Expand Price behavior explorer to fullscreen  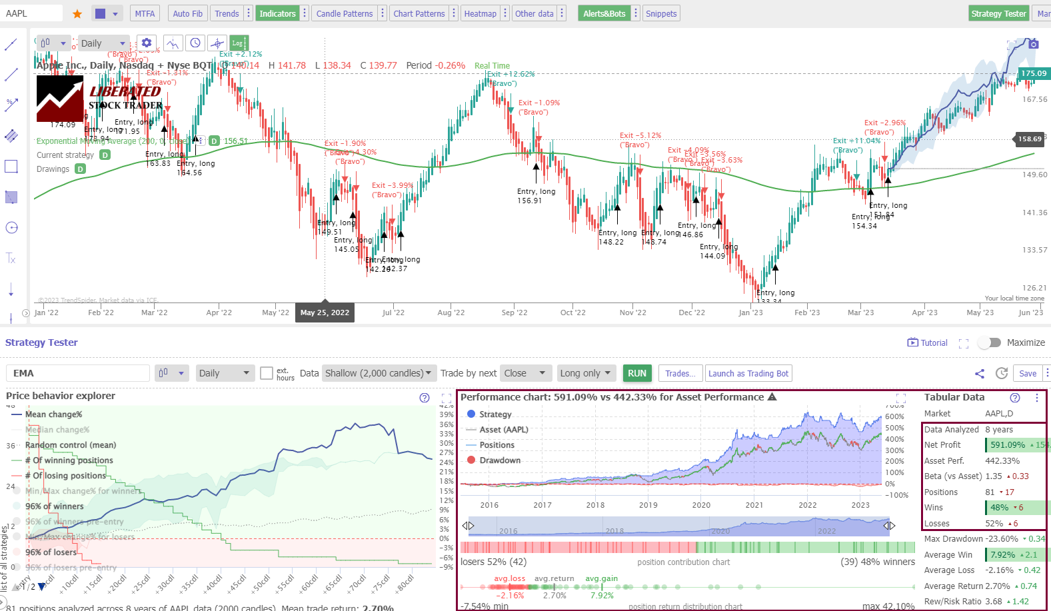446,398
